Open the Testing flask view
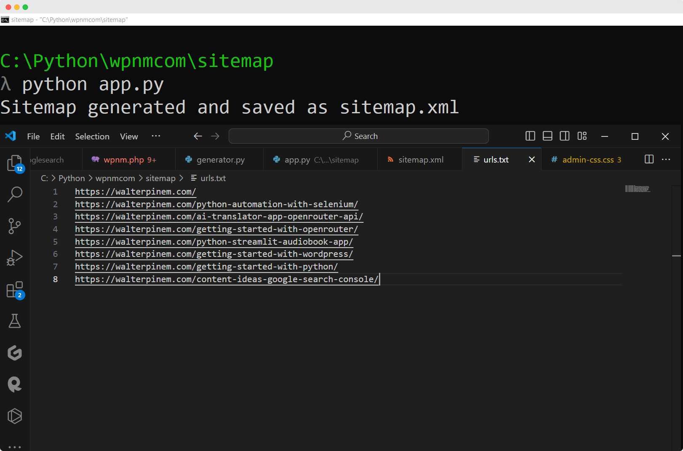 (x=15, y=321)
